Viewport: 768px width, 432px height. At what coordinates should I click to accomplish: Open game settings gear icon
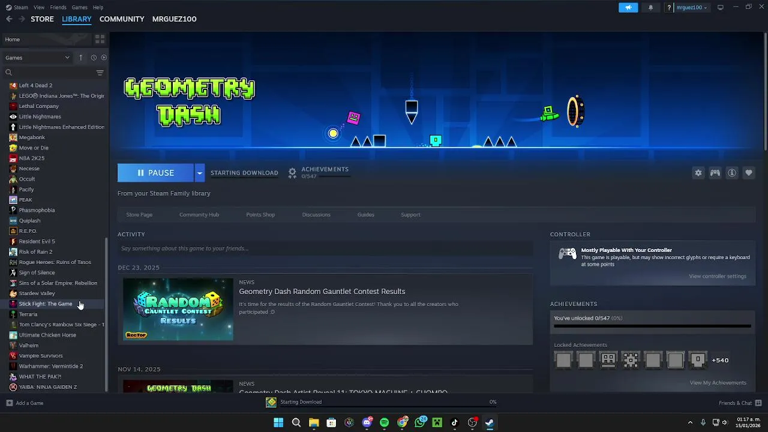(x=698, y=173)
